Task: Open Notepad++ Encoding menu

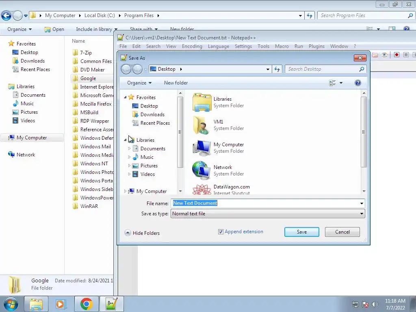Action: [192, 46]
